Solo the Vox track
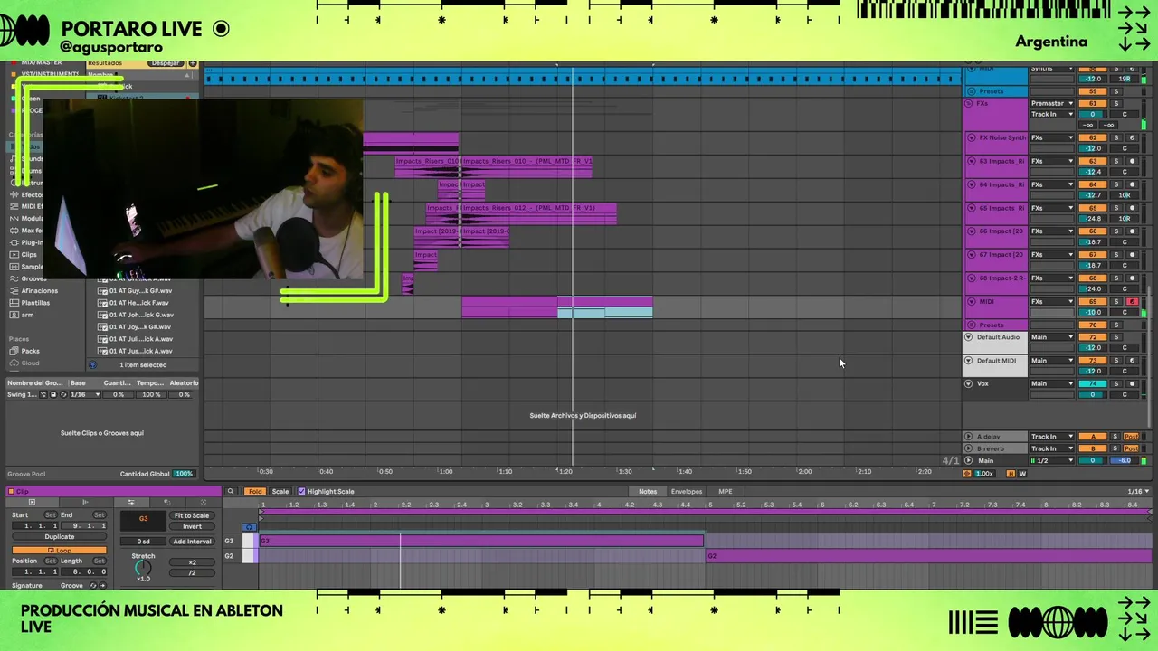The width and height of the screenshot is (1158, 651). pyautogui.click(x=1116, y=383)
